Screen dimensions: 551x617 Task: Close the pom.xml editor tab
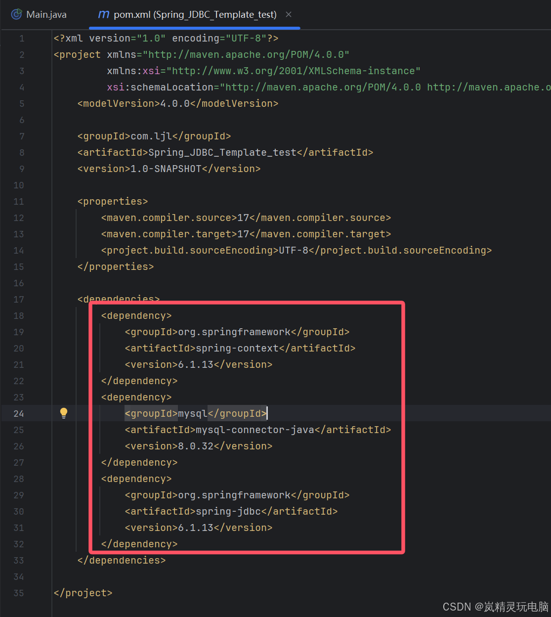coord(288,14)
